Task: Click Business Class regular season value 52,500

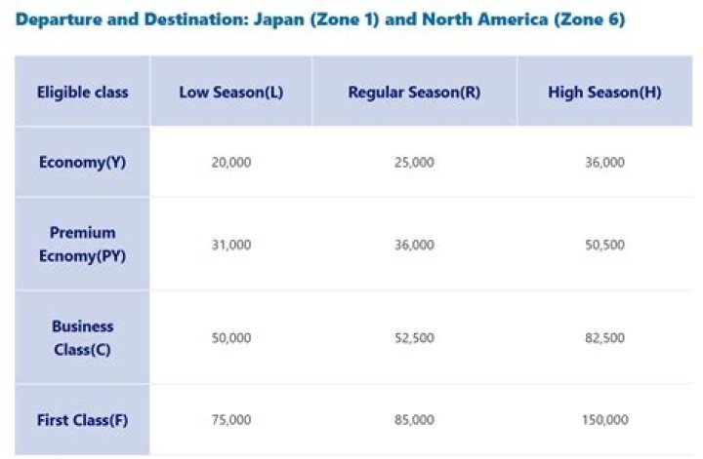Action: [x=415, y=337]
